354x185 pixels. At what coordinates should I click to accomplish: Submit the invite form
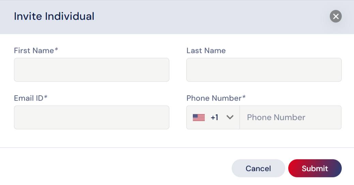point(315,168)
